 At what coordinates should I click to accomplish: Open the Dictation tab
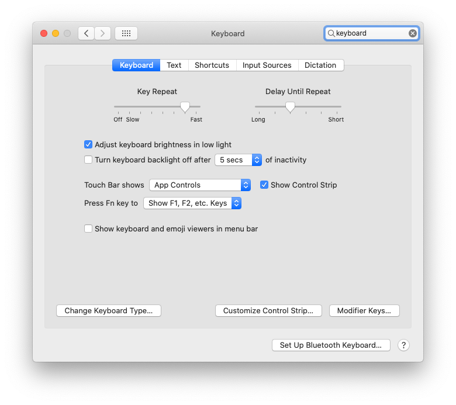(320, 65)
